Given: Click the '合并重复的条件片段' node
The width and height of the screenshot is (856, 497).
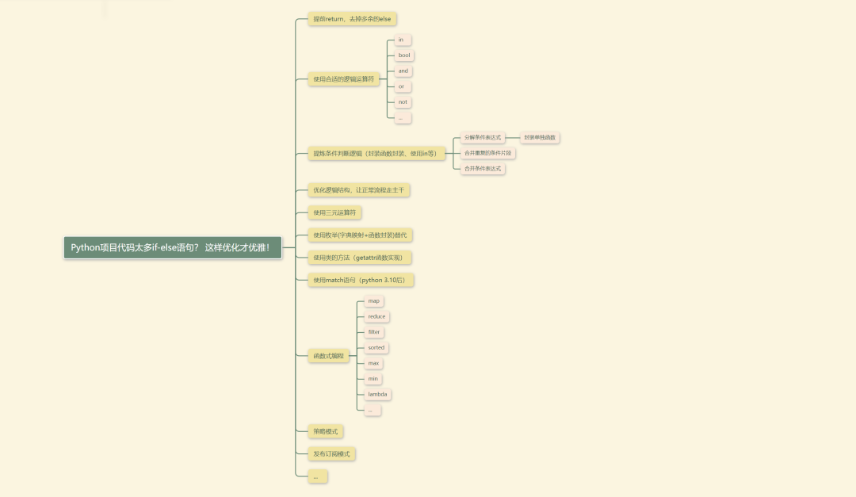Looking at the screenshot, I should pyautogui.click(x=488, y=153).
